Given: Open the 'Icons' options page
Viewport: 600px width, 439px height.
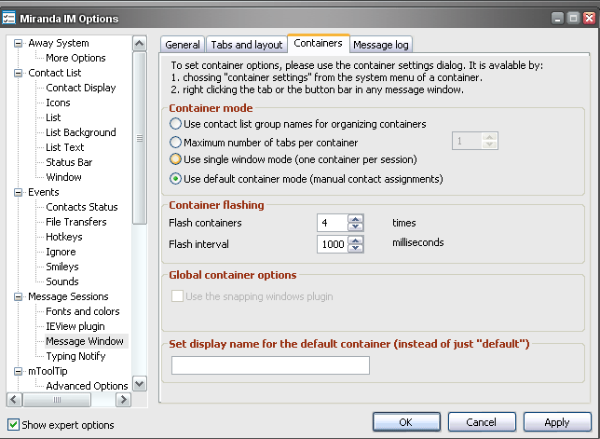Looking at the screenshot, I should click(58, 103).
